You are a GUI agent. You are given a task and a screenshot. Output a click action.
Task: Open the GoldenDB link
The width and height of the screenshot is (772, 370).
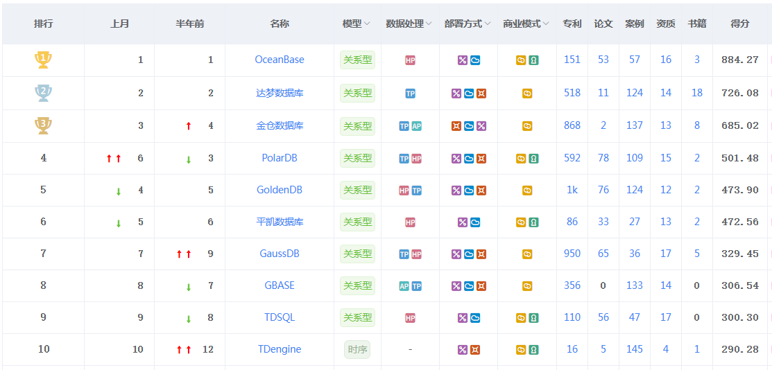280,190
